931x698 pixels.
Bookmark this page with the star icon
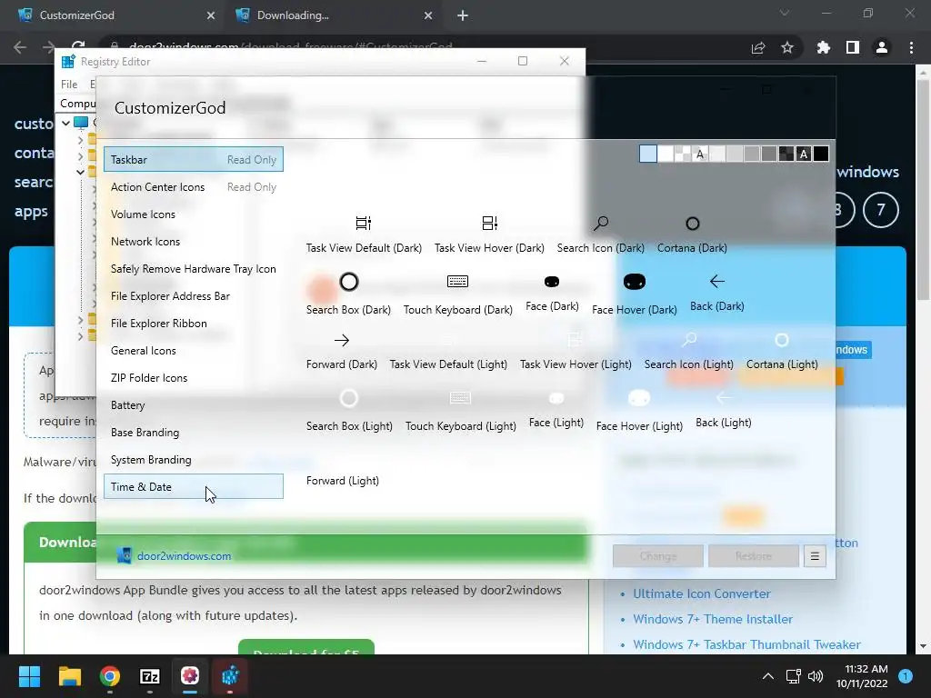point(787,47)
